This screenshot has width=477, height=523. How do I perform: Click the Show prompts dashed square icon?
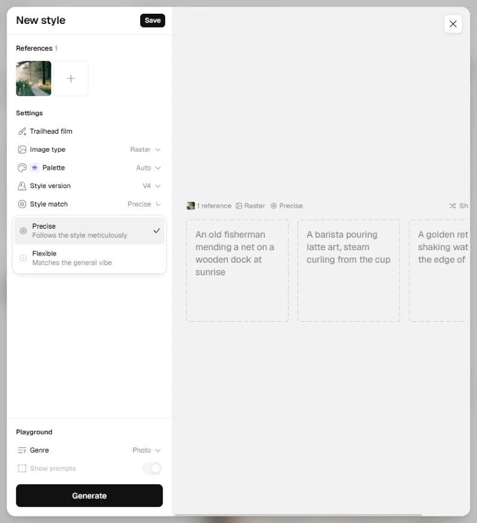point(22,468)
